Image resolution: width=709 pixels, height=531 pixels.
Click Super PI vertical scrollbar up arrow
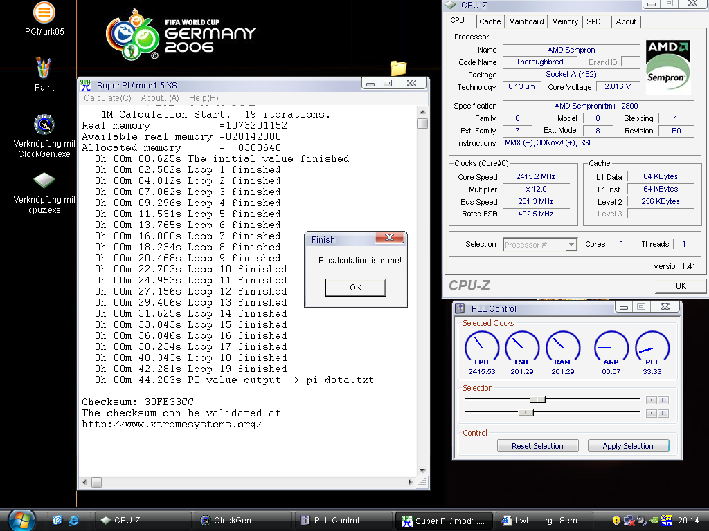point(422,111)
